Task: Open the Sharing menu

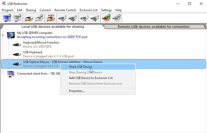Action: click(x=31, y=10)
